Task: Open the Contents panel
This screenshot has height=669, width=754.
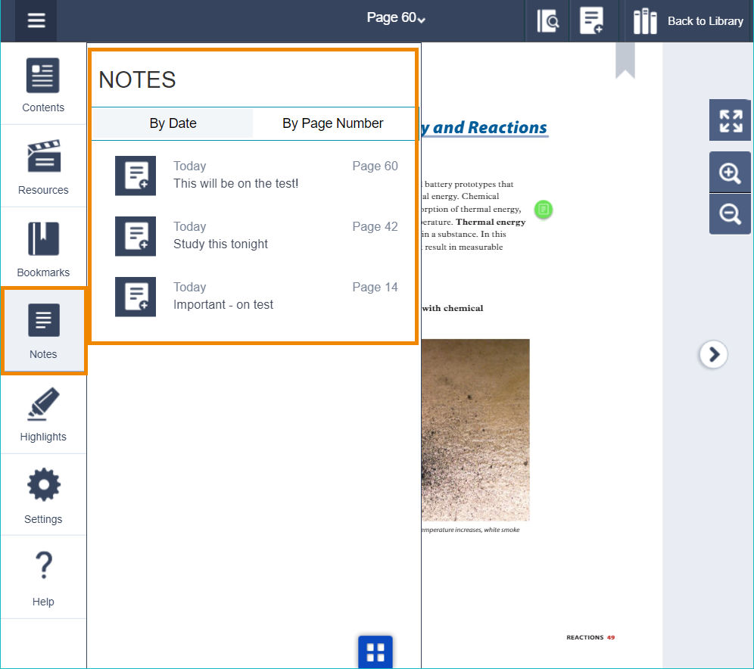Action: [43, 84]
